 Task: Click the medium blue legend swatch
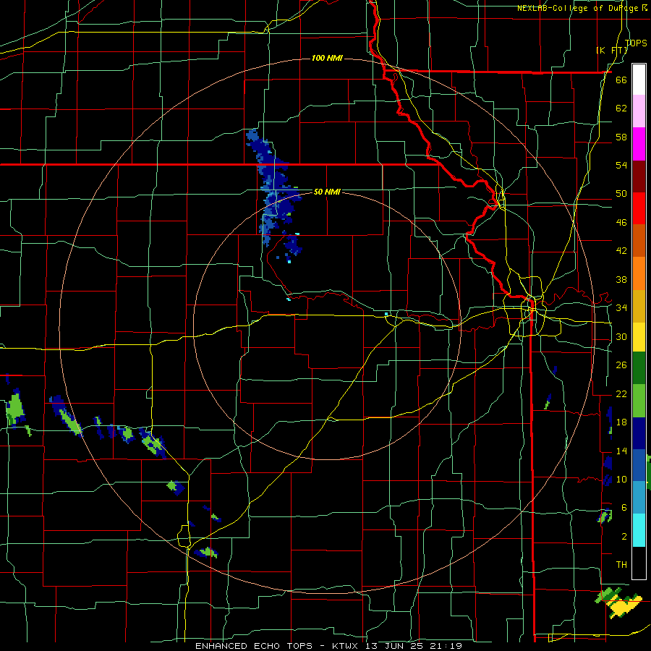pos(639,465)
